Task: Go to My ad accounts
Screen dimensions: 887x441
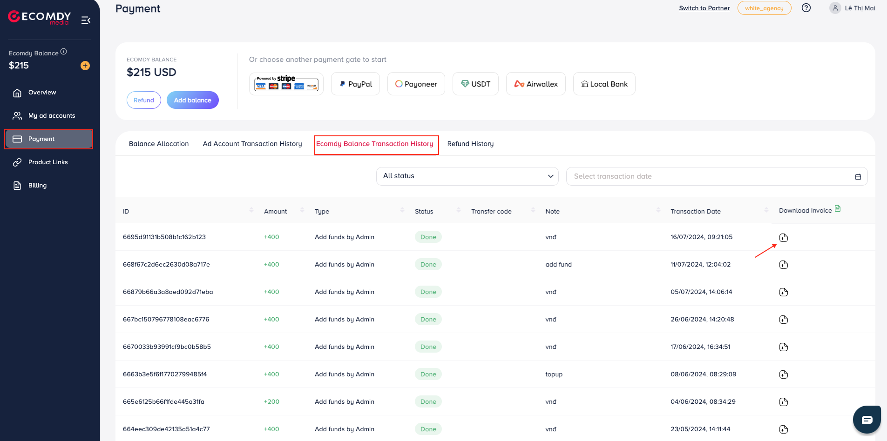Action: (48, 116)
